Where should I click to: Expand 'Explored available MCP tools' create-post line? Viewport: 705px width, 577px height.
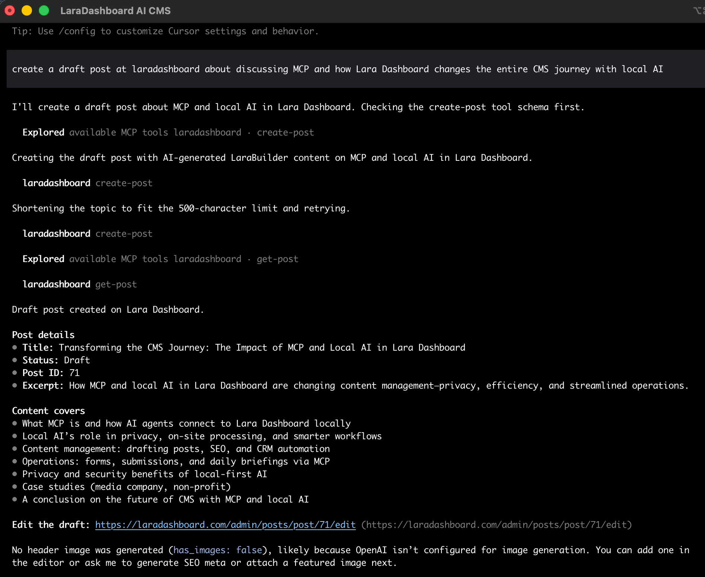(168, 132)
